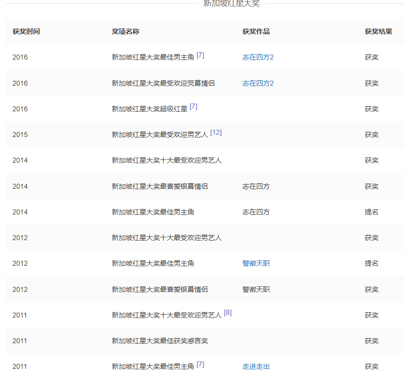
Task: Click reference [7] beside 2016 最佳男主角
Action: tap(200, 55)
